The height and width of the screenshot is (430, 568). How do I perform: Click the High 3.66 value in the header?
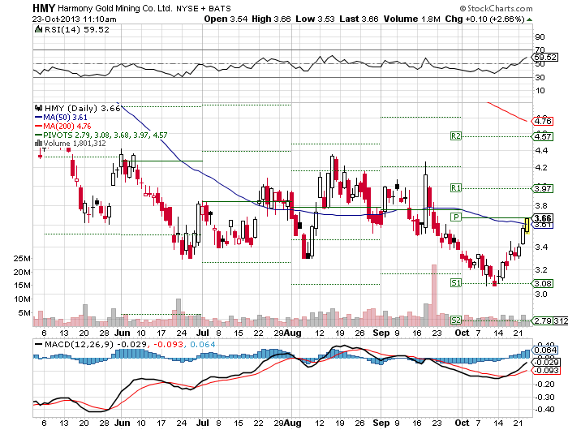pos(271,19)
